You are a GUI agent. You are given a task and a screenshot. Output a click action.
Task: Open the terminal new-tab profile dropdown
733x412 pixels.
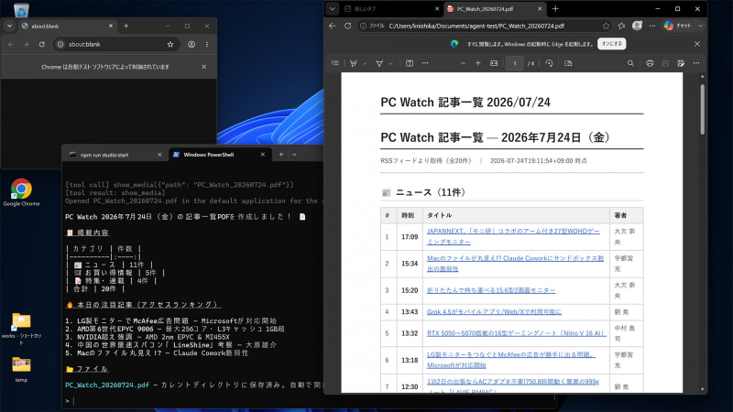(x=294, y=155)
